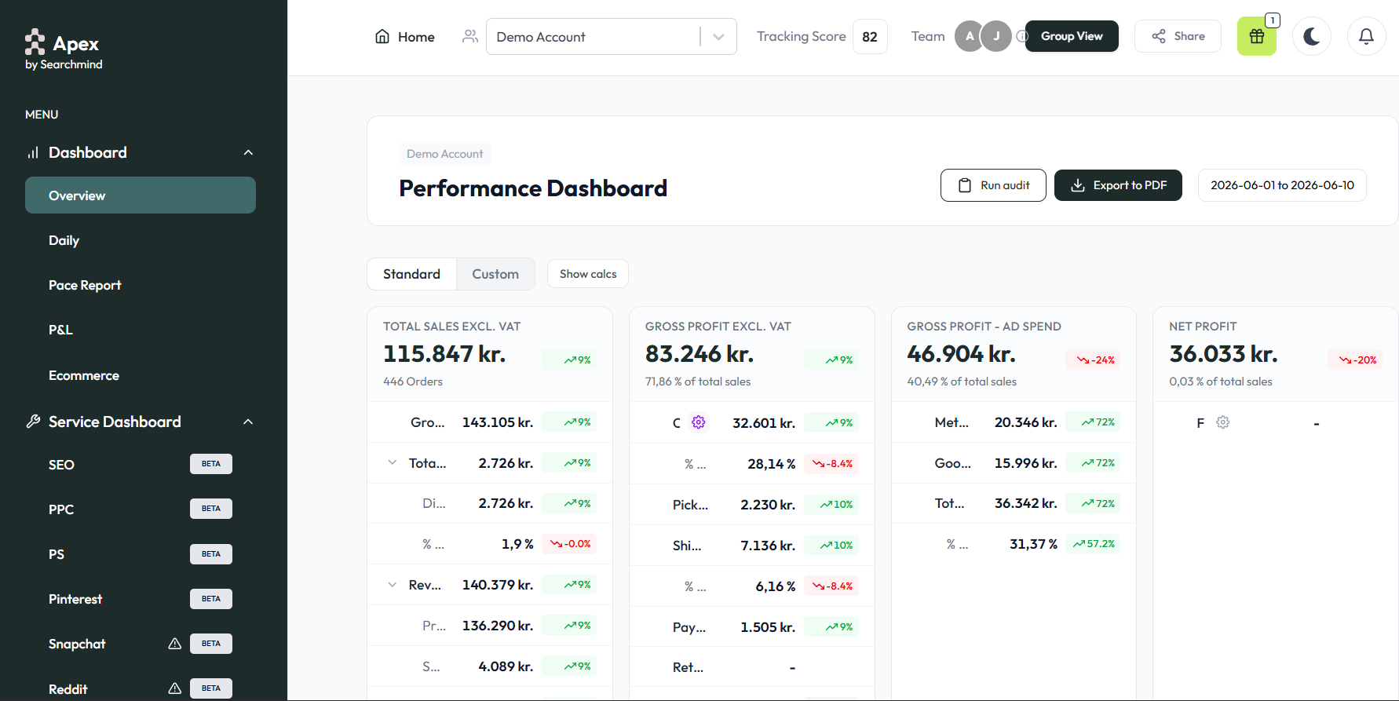The image size is (1399, 701).
Task: Switch to the Custom tab
Action: 495,274
